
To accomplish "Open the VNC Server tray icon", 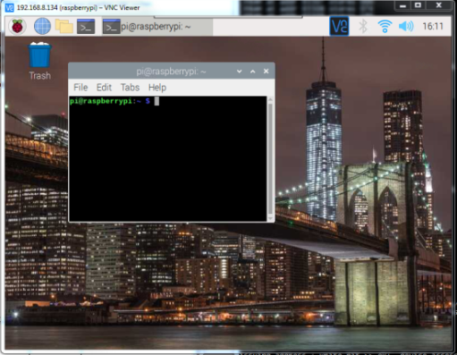I will click(x=339, y=26).
